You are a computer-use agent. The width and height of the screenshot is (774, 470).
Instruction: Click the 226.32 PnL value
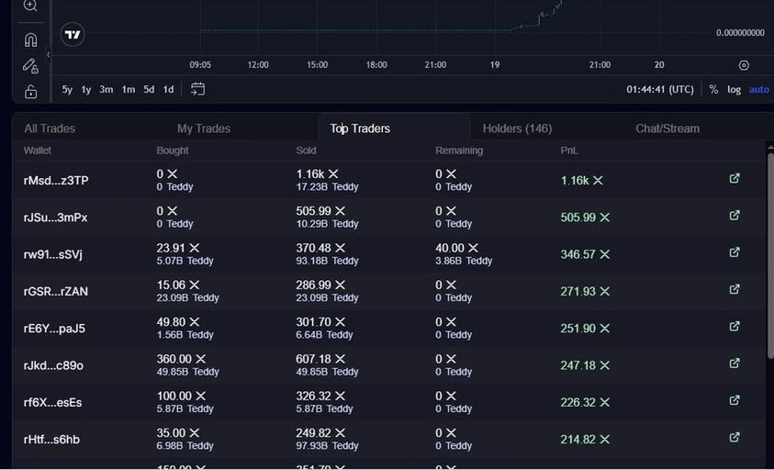coord(585,403)
